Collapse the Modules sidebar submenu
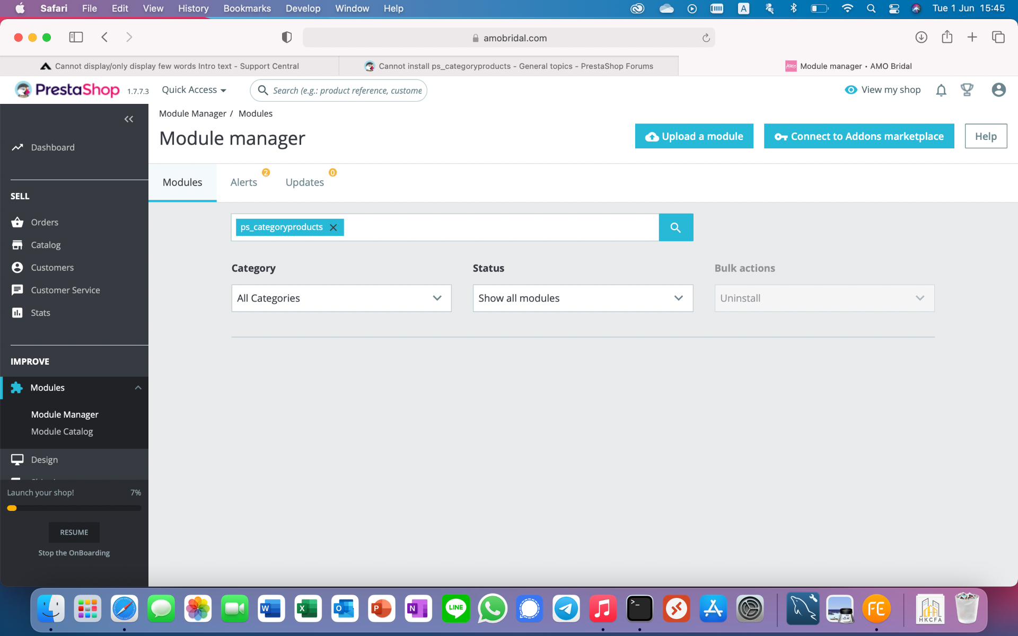The width and height of the screenshot is (1018, 636). (138, 388)
